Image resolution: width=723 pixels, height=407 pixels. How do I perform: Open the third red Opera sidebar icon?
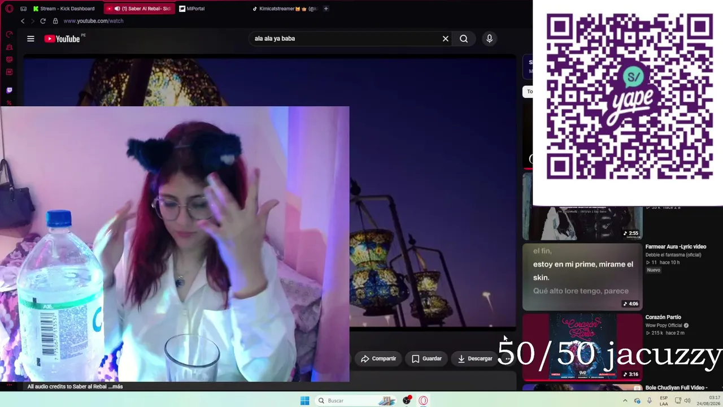pyautogui.click(x=9, y=59)
